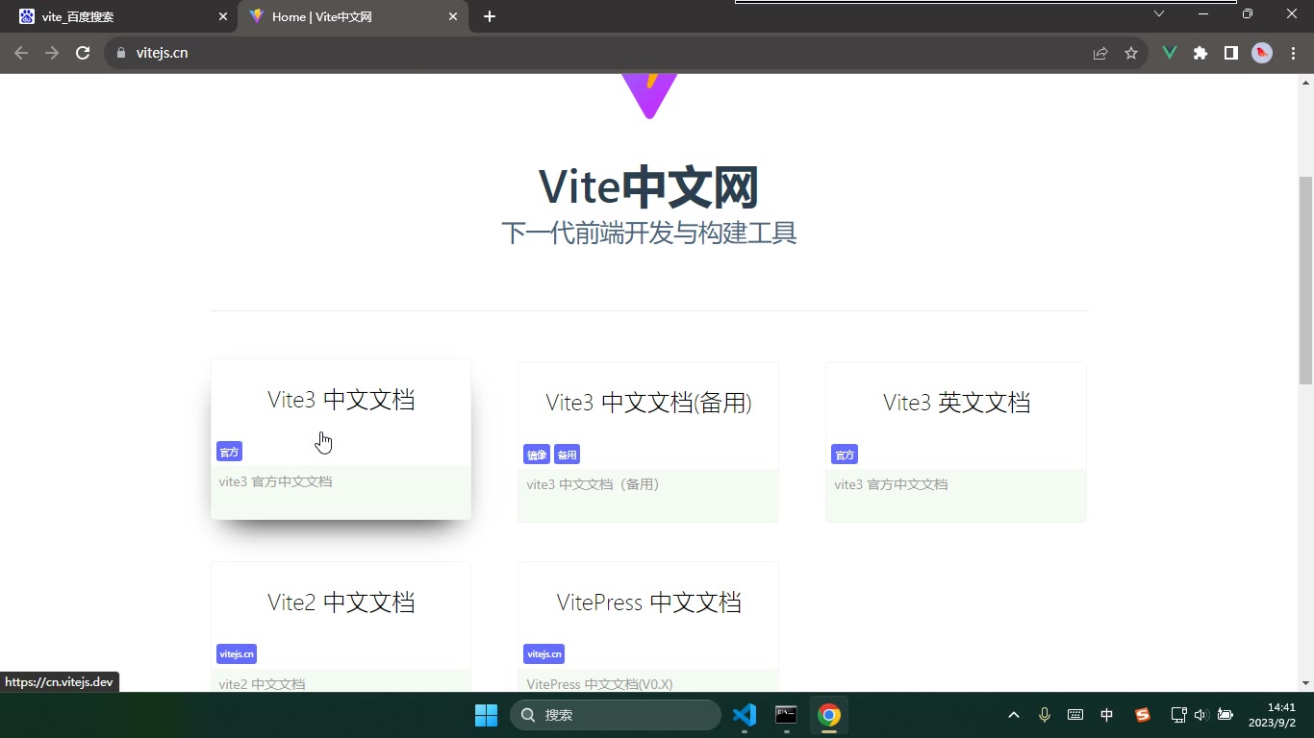Viewport: 1314px width, 738px height.
Task: Reload the page with the refresh icon
Action: pyautogui.click(x=83, y=53)
